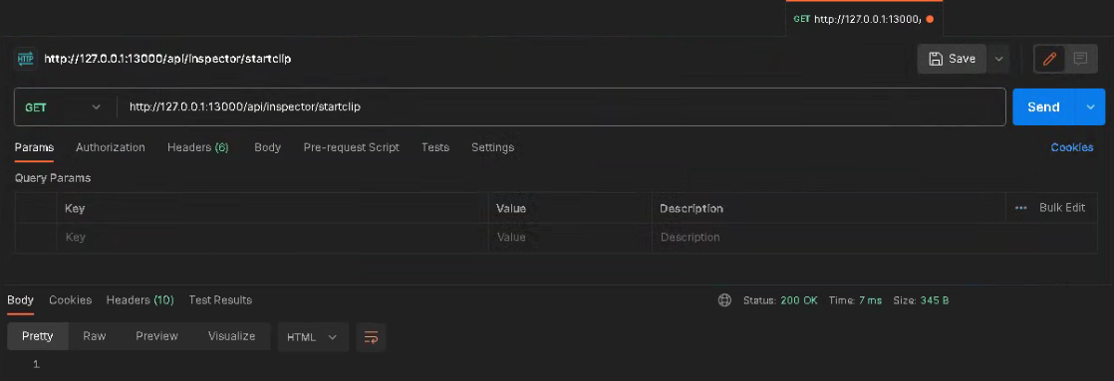Change the HTML response format dropdown

tap(313, 337)
